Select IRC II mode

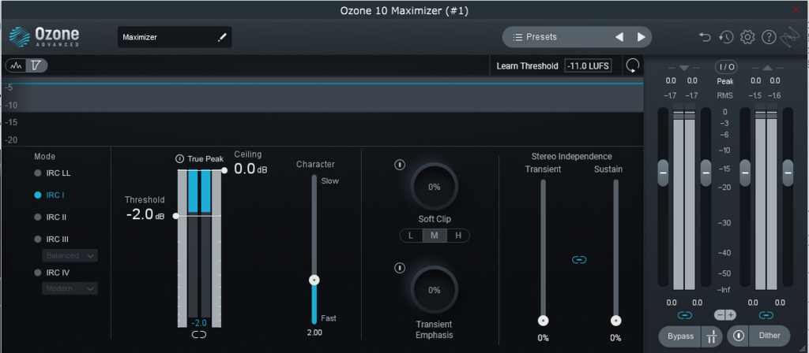[x=51, y=217]
